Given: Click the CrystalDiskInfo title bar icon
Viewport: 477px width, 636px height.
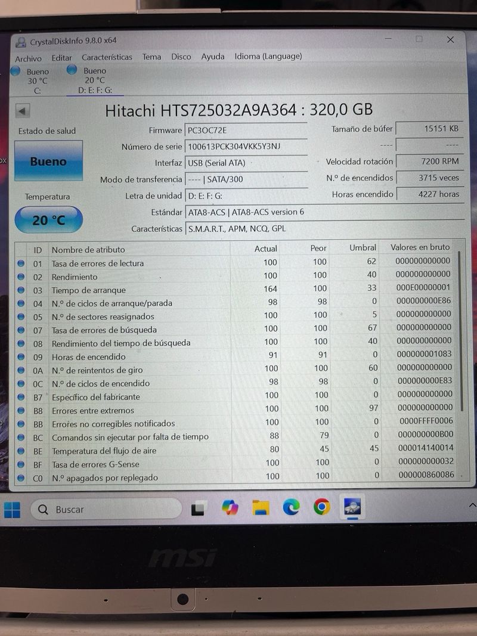Looking at the screenshot, I should coord(21,42).
